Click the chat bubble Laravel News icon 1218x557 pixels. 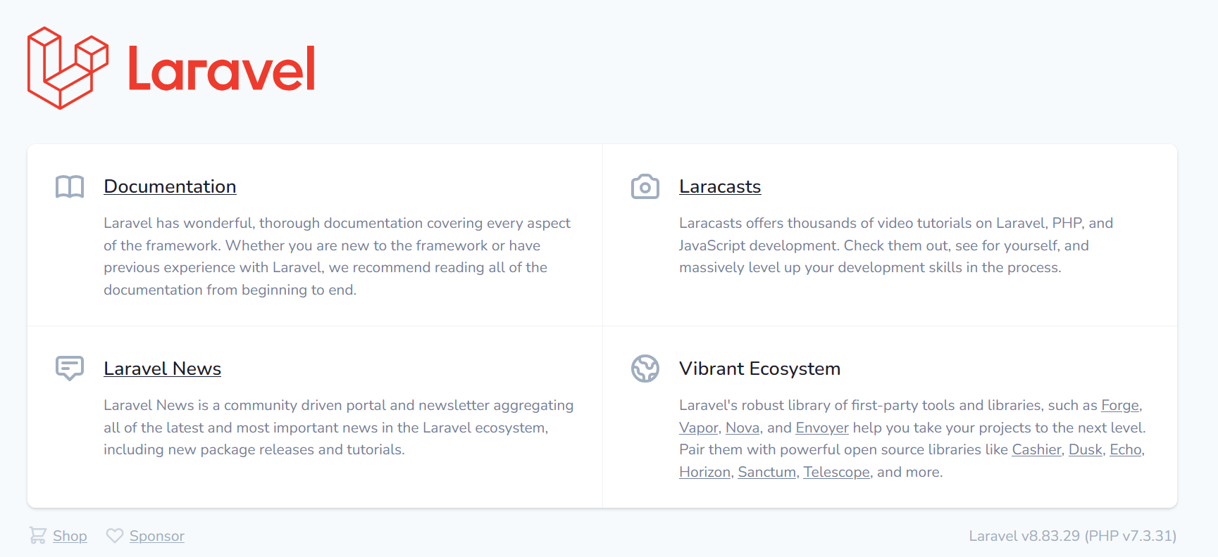point(70,368)
